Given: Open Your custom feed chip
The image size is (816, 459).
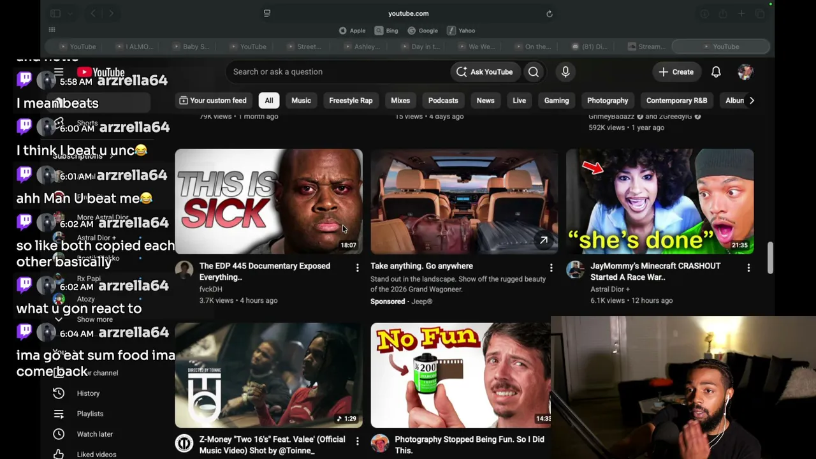Looking at the screenshot, I should coord(213,101).
